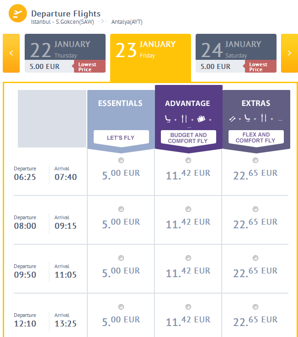The image size is (298, 337).
Task: Click the seat icon in Extras header
Action: coord(247,118)
